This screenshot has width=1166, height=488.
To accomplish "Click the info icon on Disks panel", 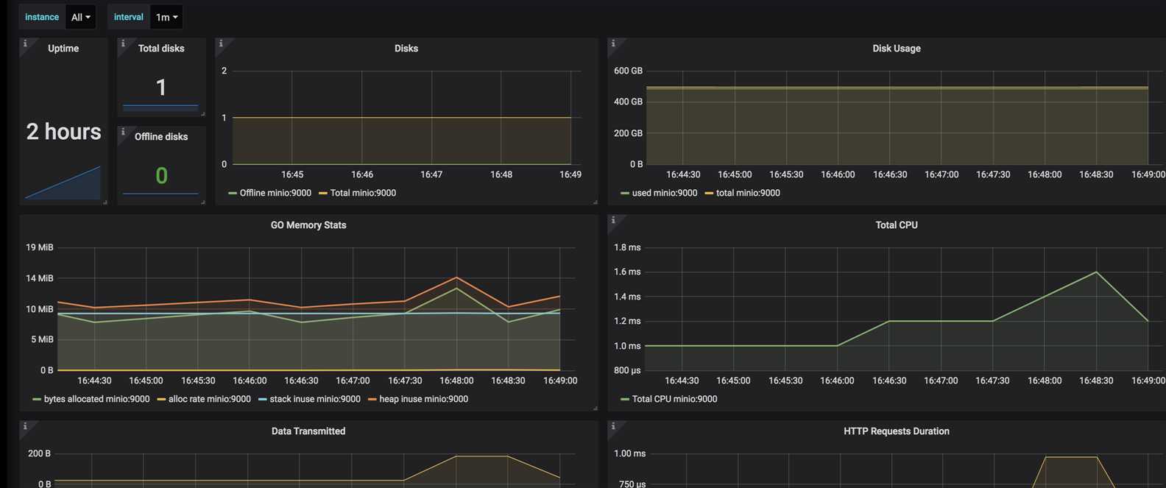I will click(x=221, y=43).
